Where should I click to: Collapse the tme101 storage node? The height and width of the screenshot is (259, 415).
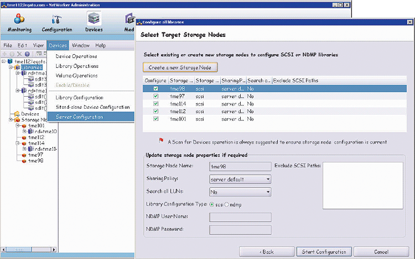click(x=18, y=126)
